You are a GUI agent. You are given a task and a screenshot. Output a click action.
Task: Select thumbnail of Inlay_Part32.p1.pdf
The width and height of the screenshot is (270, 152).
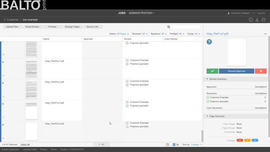(x=31, y=131)
